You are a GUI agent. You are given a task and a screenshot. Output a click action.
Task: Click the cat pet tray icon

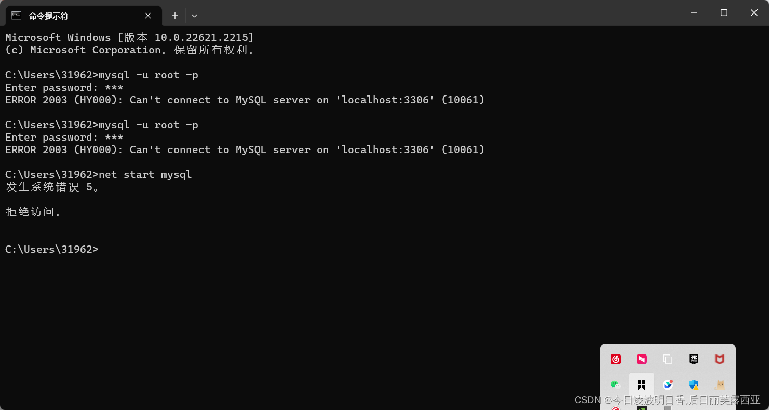tap(720, 385)
